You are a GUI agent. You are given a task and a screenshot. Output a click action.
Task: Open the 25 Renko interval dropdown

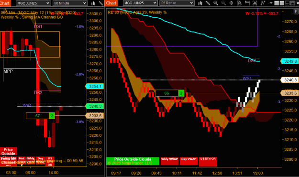point(177,3)
